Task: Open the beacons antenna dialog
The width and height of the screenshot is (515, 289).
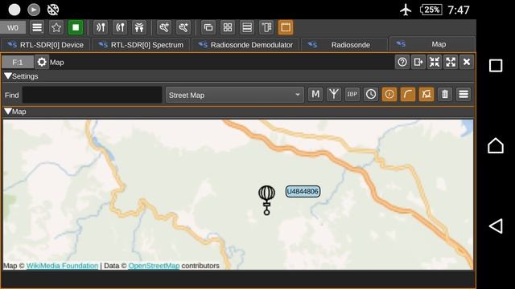Action: click(x=334, y=95)
